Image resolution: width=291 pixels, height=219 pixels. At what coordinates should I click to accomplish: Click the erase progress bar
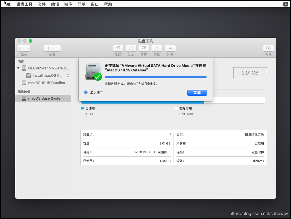click(x=156, y=77)
